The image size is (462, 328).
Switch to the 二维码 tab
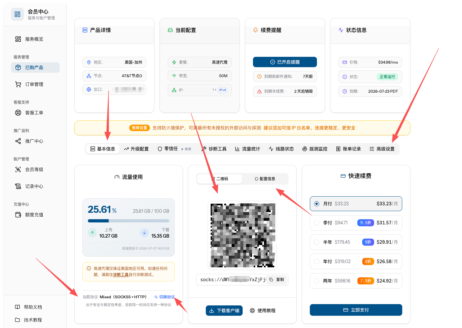220,179
